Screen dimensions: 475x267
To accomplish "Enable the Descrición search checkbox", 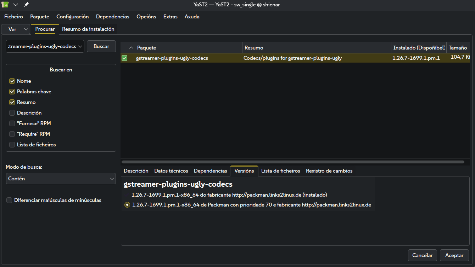I will pyautogui.click(x=12, y=113).
